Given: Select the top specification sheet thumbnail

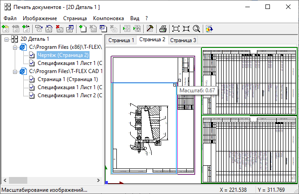Looking at the screenshot, I should (249, 81).
